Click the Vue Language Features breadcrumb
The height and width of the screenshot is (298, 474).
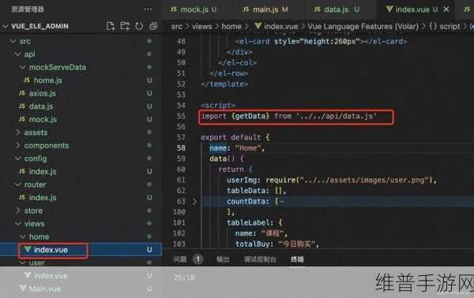tap(363, 27)
